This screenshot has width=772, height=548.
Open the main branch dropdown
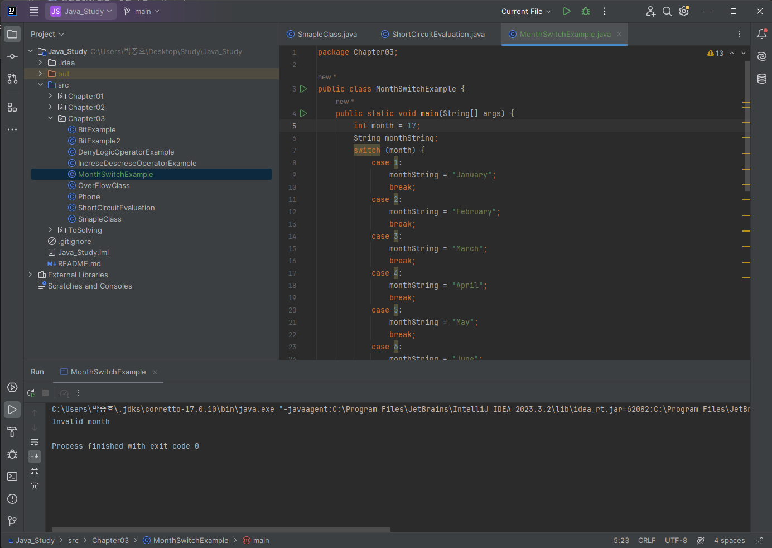point(142,11)
